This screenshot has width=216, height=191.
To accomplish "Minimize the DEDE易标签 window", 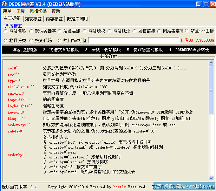I will pos(199,4).
